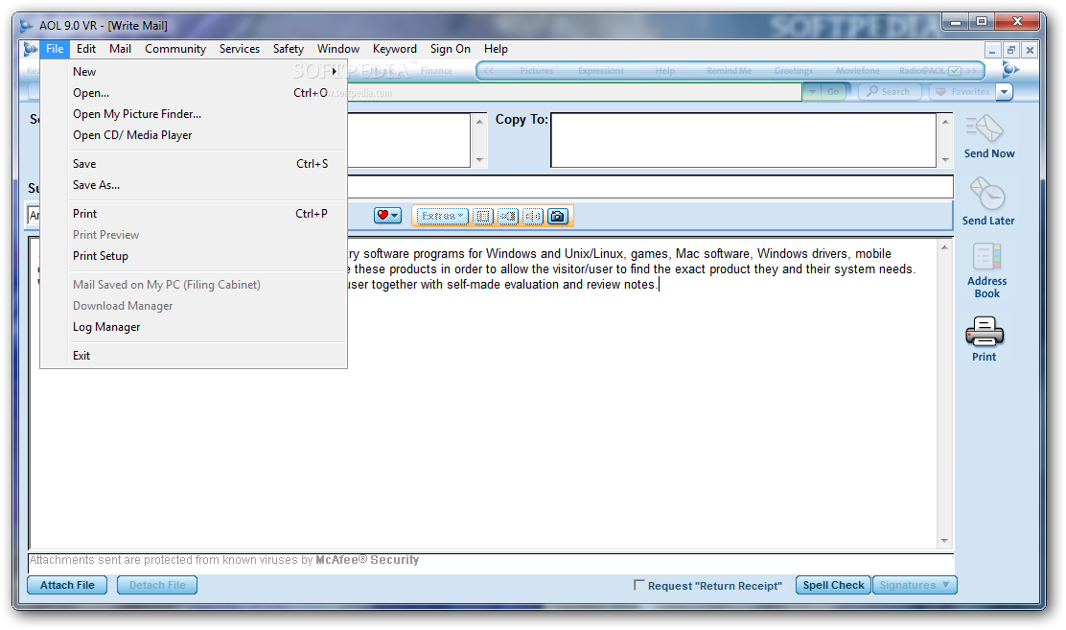Click the Send Now envelope icon
The height and width of the screenshot is (630, 1066).
[985, 129]
